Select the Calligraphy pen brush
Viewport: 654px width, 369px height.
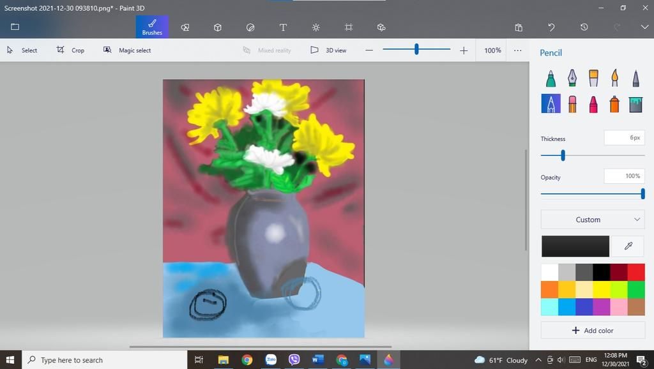click(572, 78)
